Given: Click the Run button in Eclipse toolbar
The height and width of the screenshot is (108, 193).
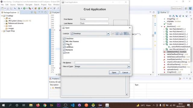Looking at the screenshot, I should coord(24,8).
